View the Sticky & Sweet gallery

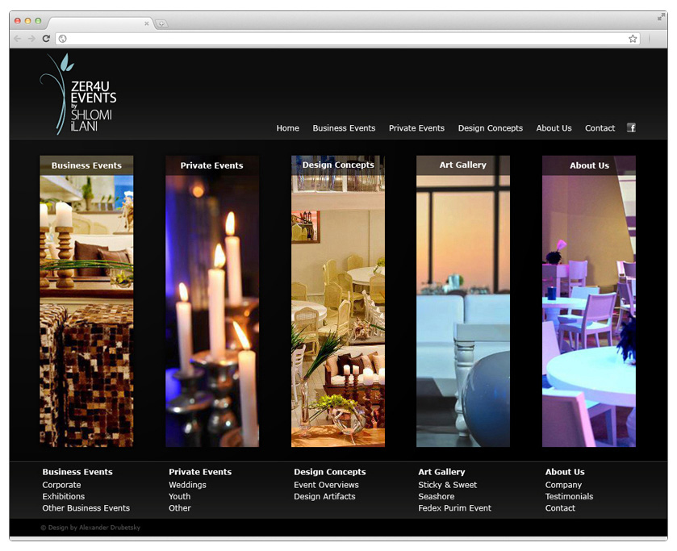tap(447, 484)
